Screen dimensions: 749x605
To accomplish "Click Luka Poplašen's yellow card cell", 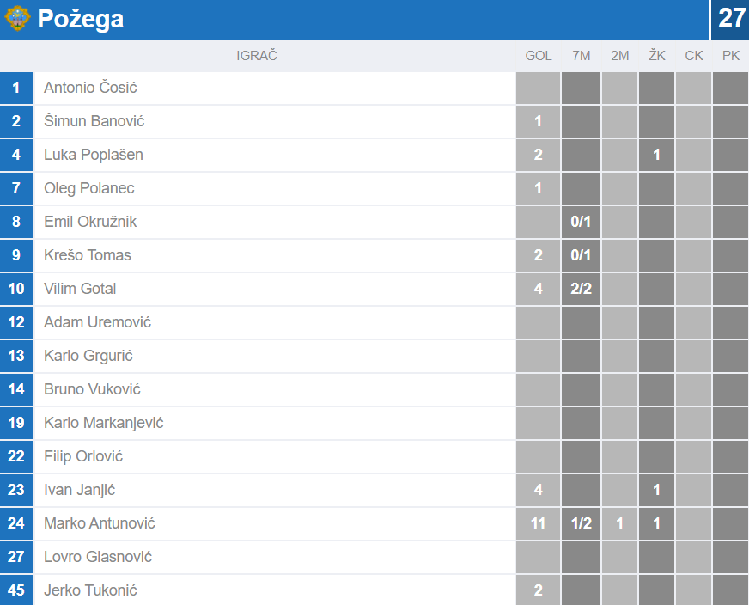I will 657,155.
